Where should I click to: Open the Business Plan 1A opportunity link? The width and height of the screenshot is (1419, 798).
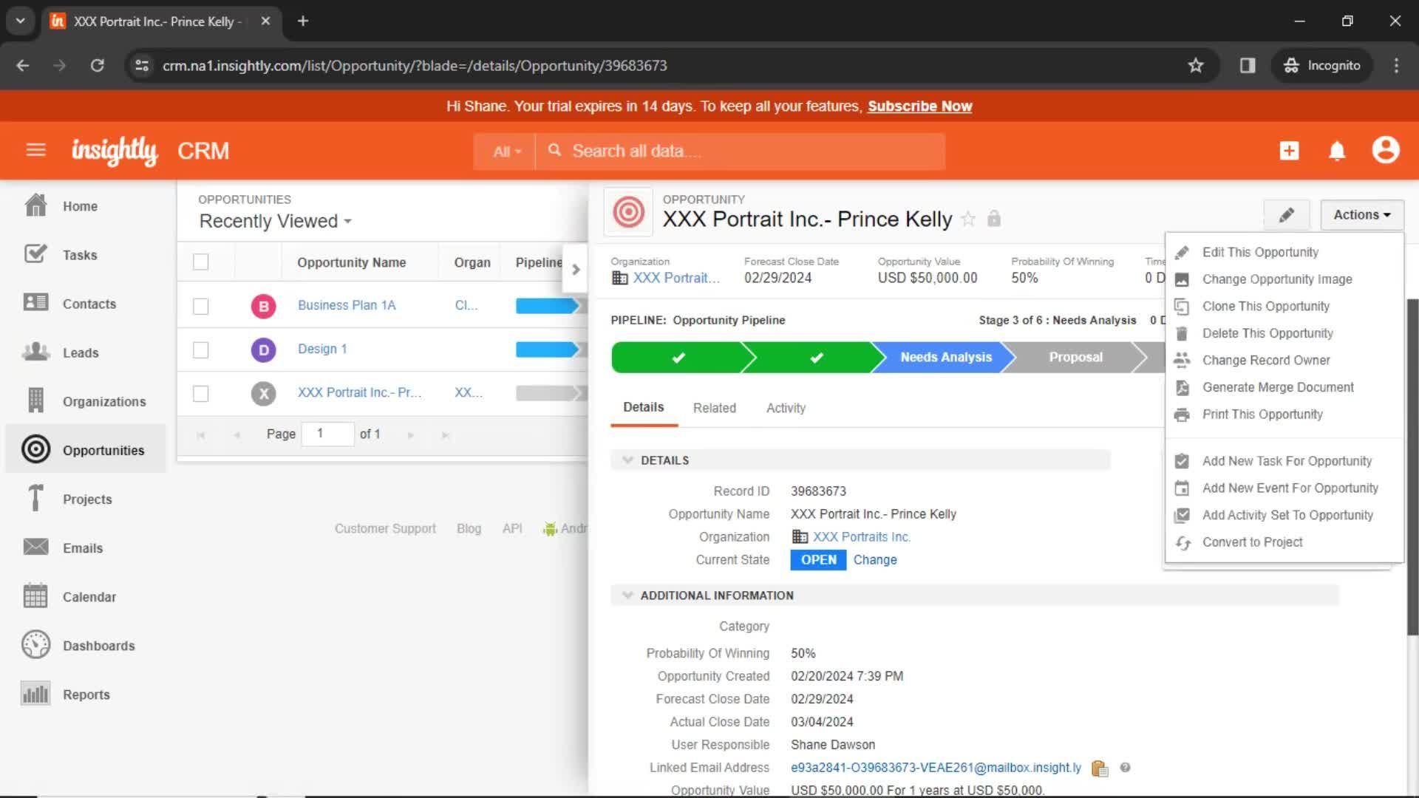click(347, 305)
